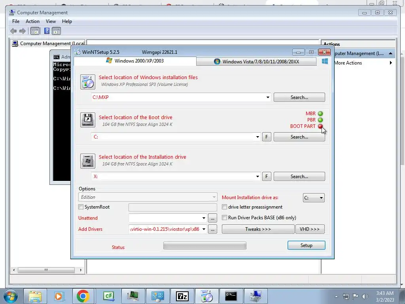The height and width of the screenshot is (304, 405).
Task: Open the Action menu
Action: tap(32, 21)
